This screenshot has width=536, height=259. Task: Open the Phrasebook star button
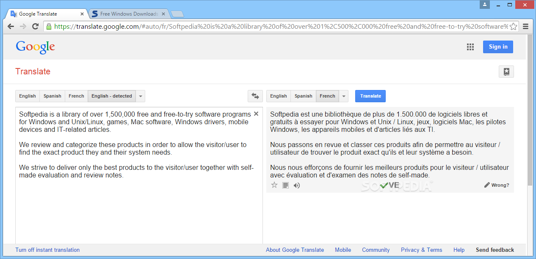click(506, 71)
